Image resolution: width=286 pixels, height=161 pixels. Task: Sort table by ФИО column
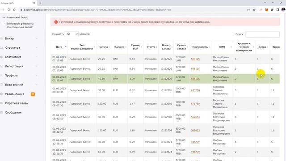(222, 47)
